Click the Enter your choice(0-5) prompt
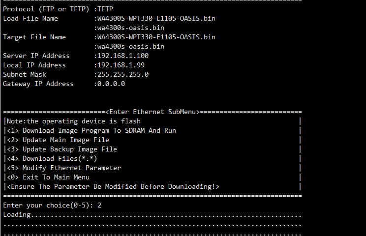This screenshot has height=236, width=366. [48, 205]
